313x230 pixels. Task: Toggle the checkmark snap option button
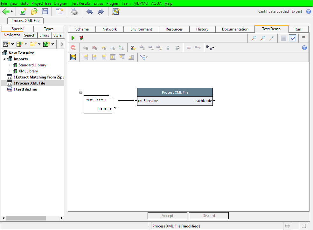click(293, 38)
